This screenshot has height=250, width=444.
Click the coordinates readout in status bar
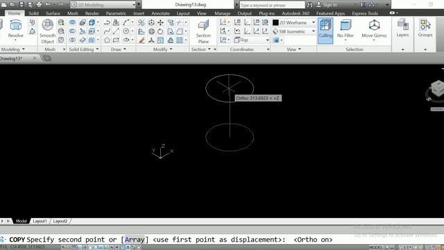[23, 247]
